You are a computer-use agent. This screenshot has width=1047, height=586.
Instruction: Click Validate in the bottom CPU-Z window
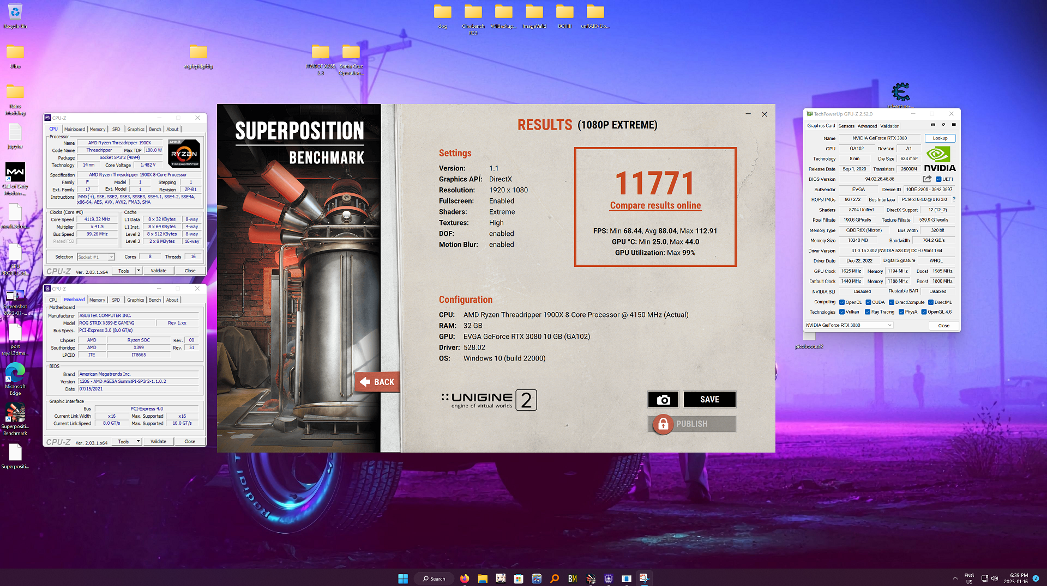159,442
